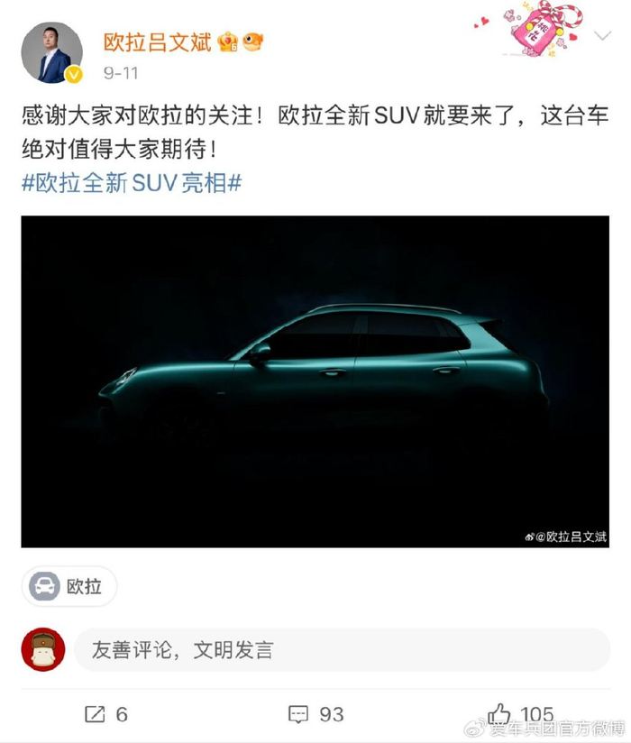Open the 欧拉 car topic tag

(x=69, y=586)
